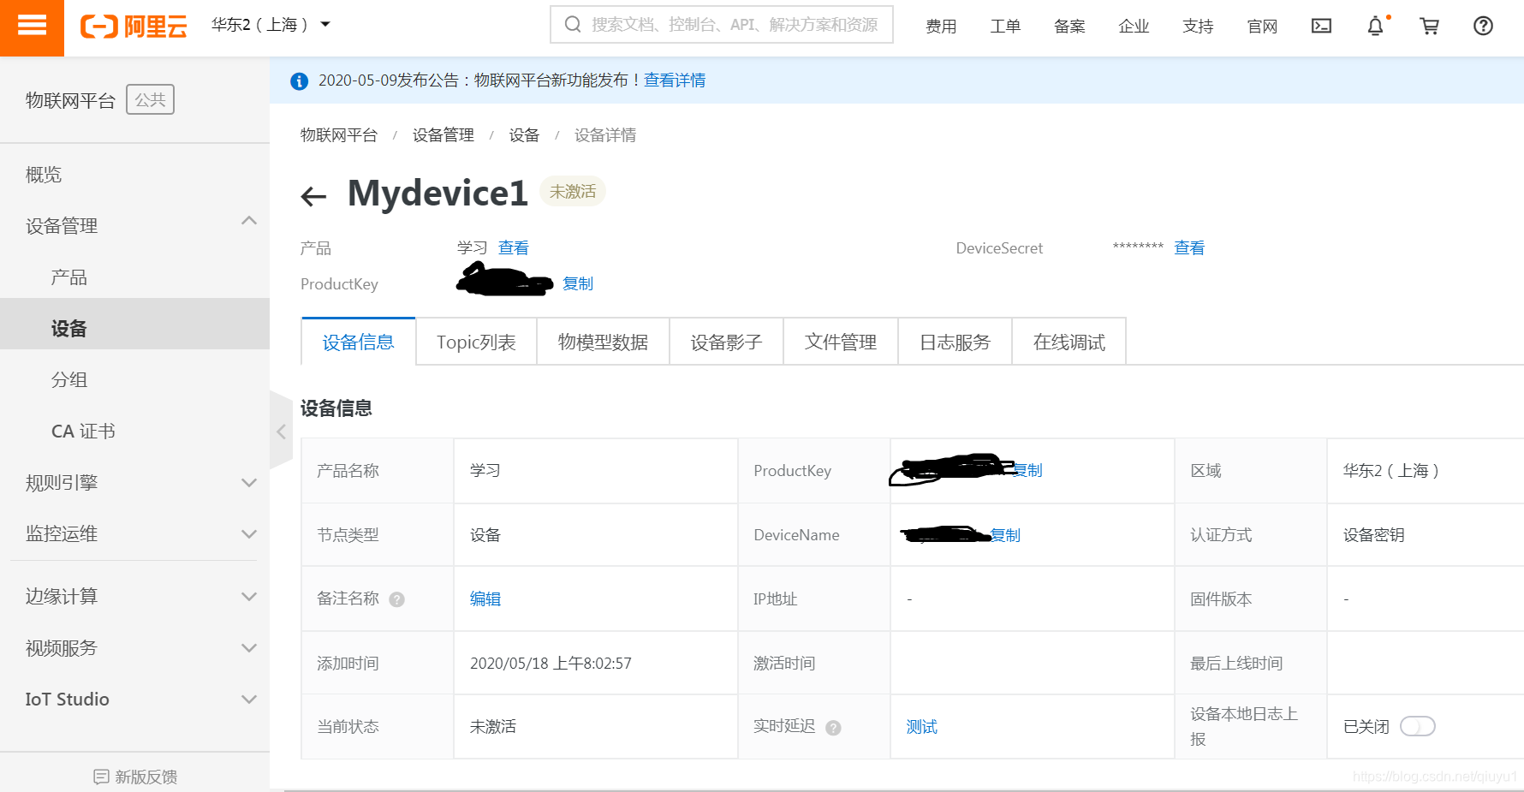The height and width of the screenshot is (792, 1524).
Task: Switch to the 设备影子 tab
Action: click(x=726, y=342)
